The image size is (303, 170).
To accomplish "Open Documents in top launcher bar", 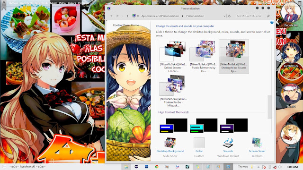I will 27,3.
